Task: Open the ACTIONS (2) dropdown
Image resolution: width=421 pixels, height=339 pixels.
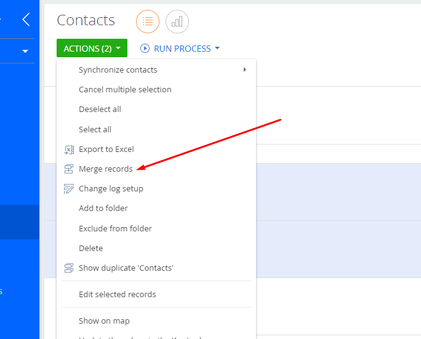Action: 92,48
